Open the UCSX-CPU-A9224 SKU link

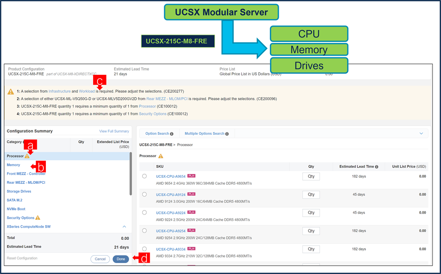[171, 213]
